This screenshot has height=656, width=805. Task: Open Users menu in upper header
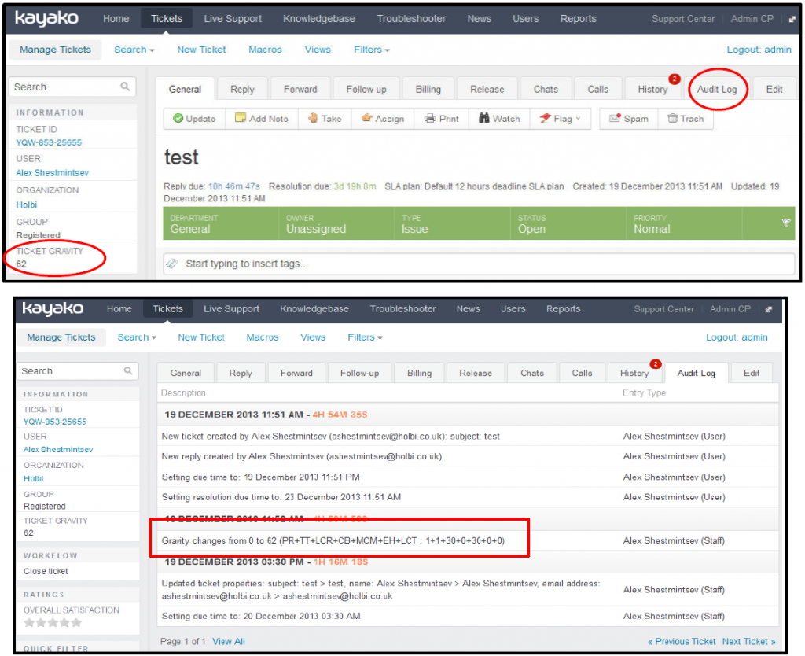coord(526,19)
